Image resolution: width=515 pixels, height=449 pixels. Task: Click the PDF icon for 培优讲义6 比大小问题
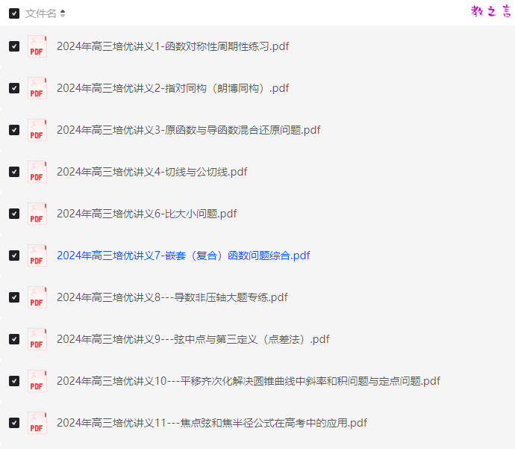[37, 214]
